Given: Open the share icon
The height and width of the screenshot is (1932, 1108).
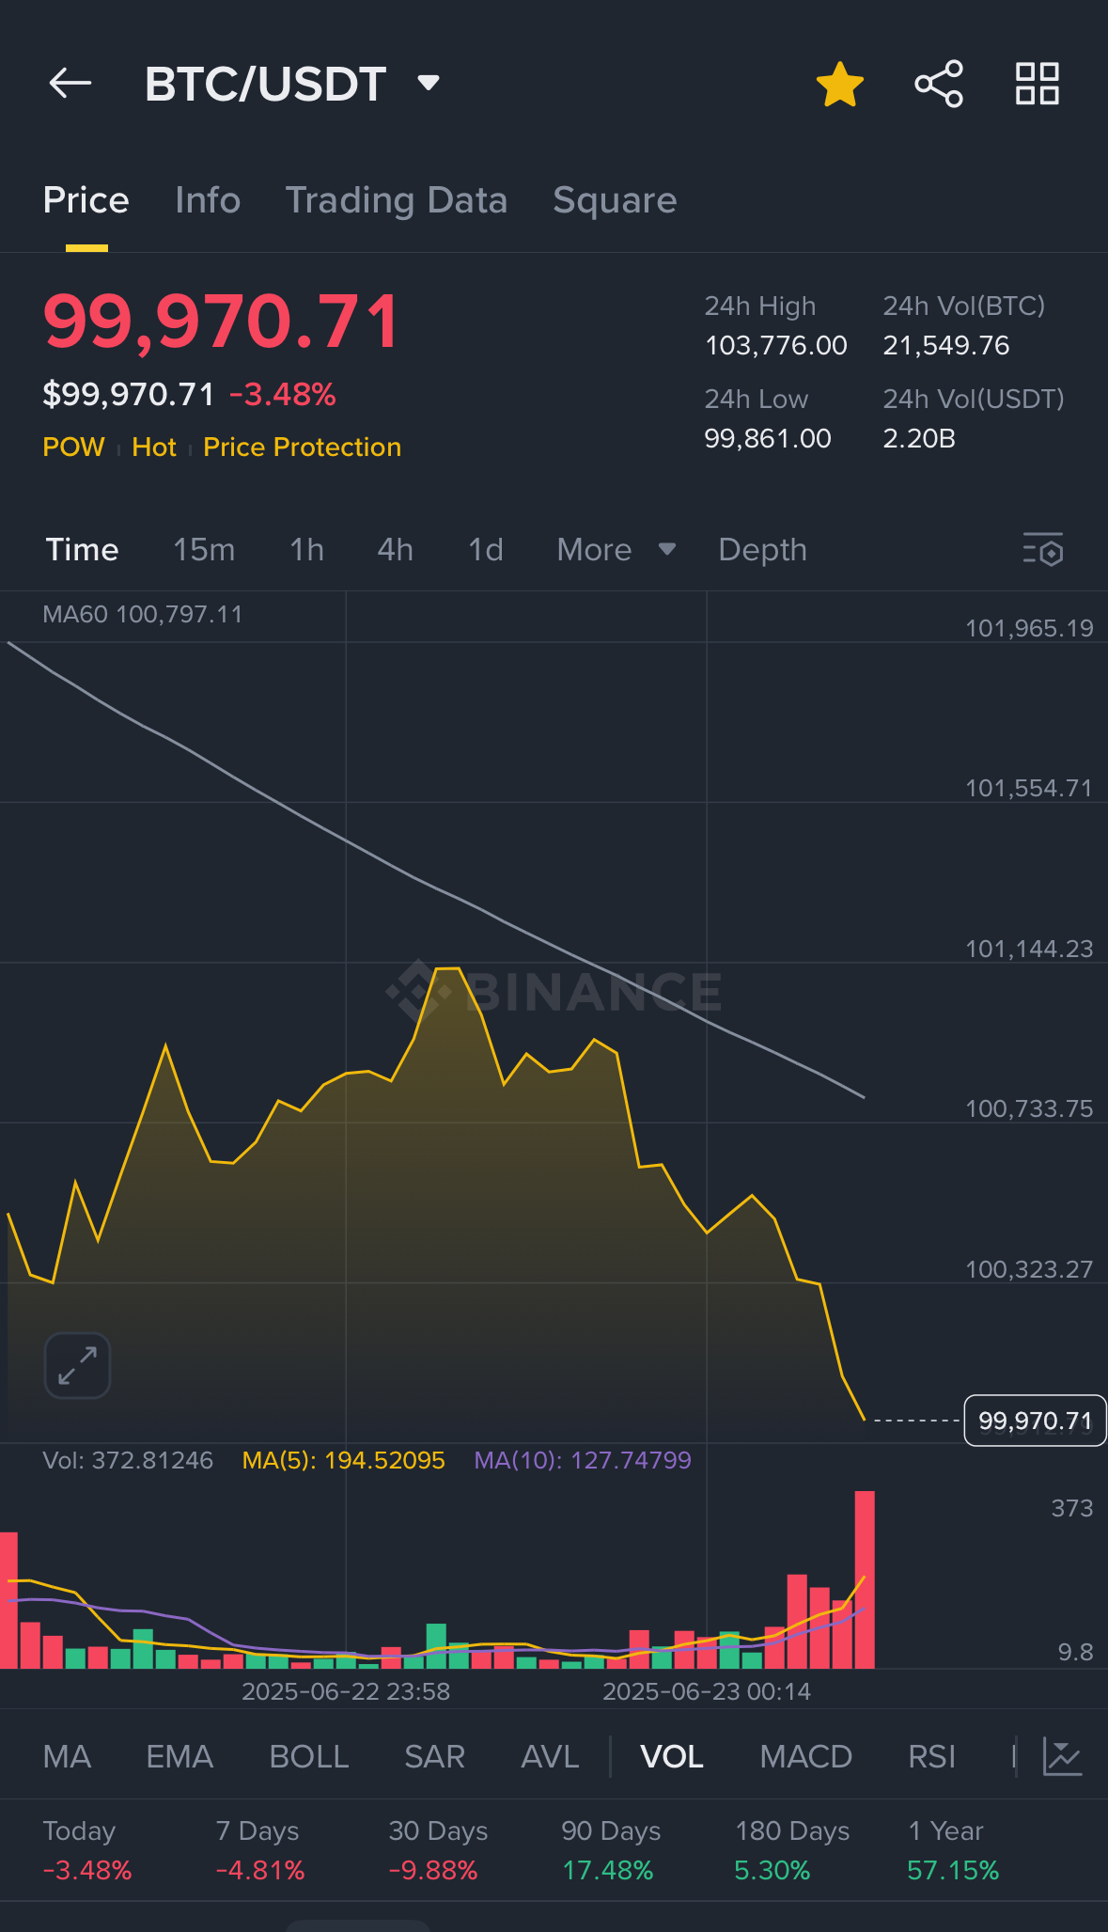Looking at the screenshot, I should pyautogui.click(x=939, y=85).
